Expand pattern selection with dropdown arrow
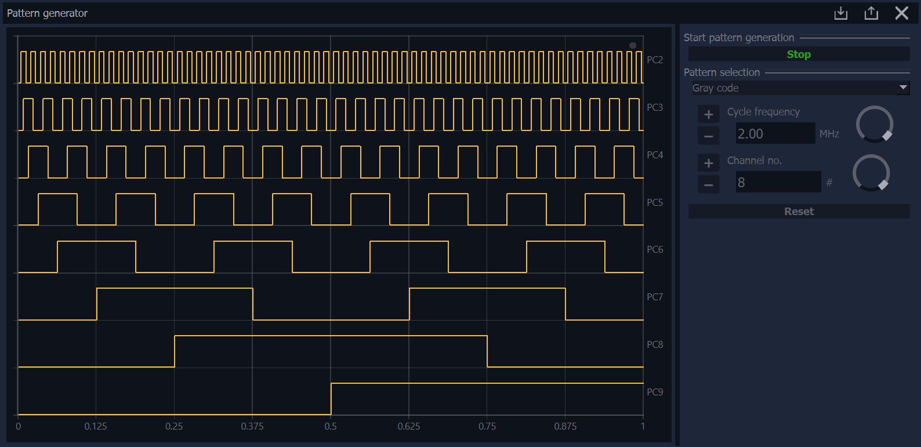Image resolution: width=921 pixels, height=447 pixels. click(x=903, y=88)
